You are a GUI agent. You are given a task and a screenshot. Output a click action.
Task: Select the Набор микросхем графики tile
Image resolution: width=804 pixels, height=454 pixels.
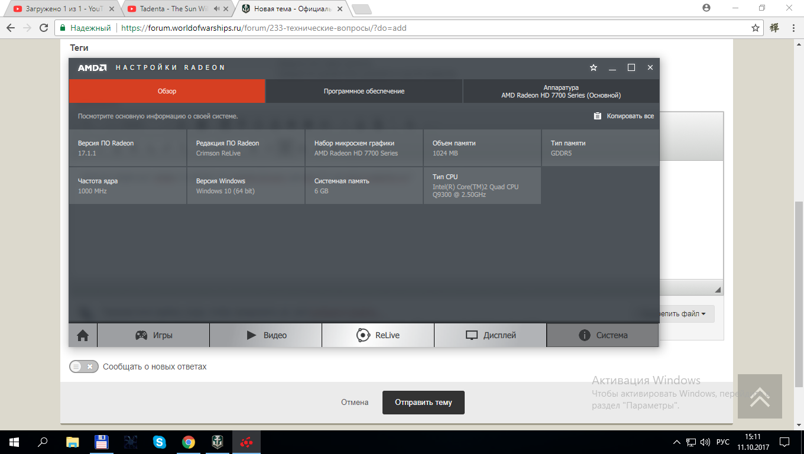point(364,148)
